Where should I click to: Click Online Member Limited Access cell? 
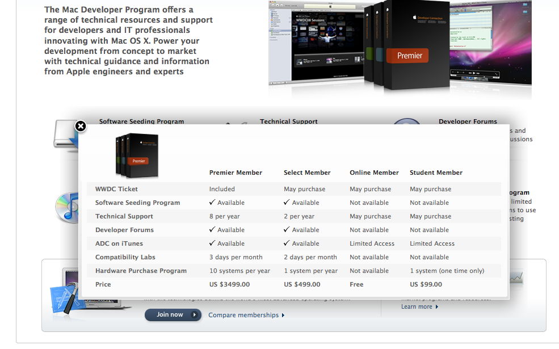point(372,243)
